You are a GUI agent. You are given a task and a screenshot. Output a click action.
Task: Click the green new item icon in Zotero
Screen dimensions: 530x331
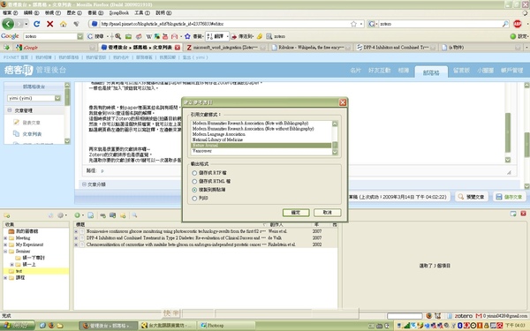pyautogui.click(x=78, y=215)
